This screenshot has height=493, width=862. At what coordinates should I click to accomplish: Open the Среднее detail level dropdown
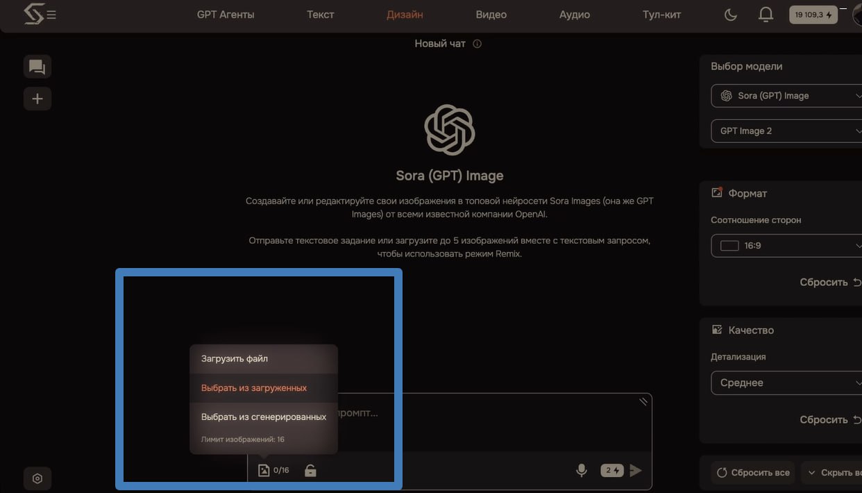787,383
